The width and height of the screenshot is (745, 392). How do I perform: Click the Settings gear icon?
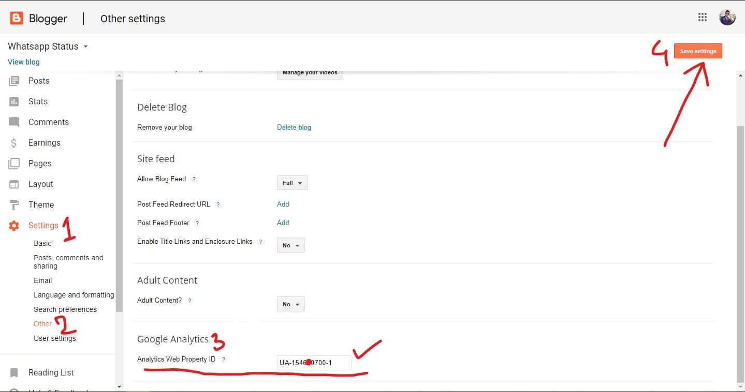[14, 226]
